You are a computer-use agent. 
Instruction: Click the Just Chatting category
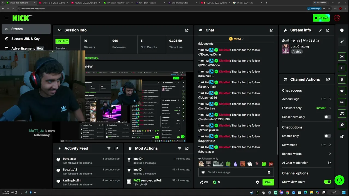[x=300, y=47]
